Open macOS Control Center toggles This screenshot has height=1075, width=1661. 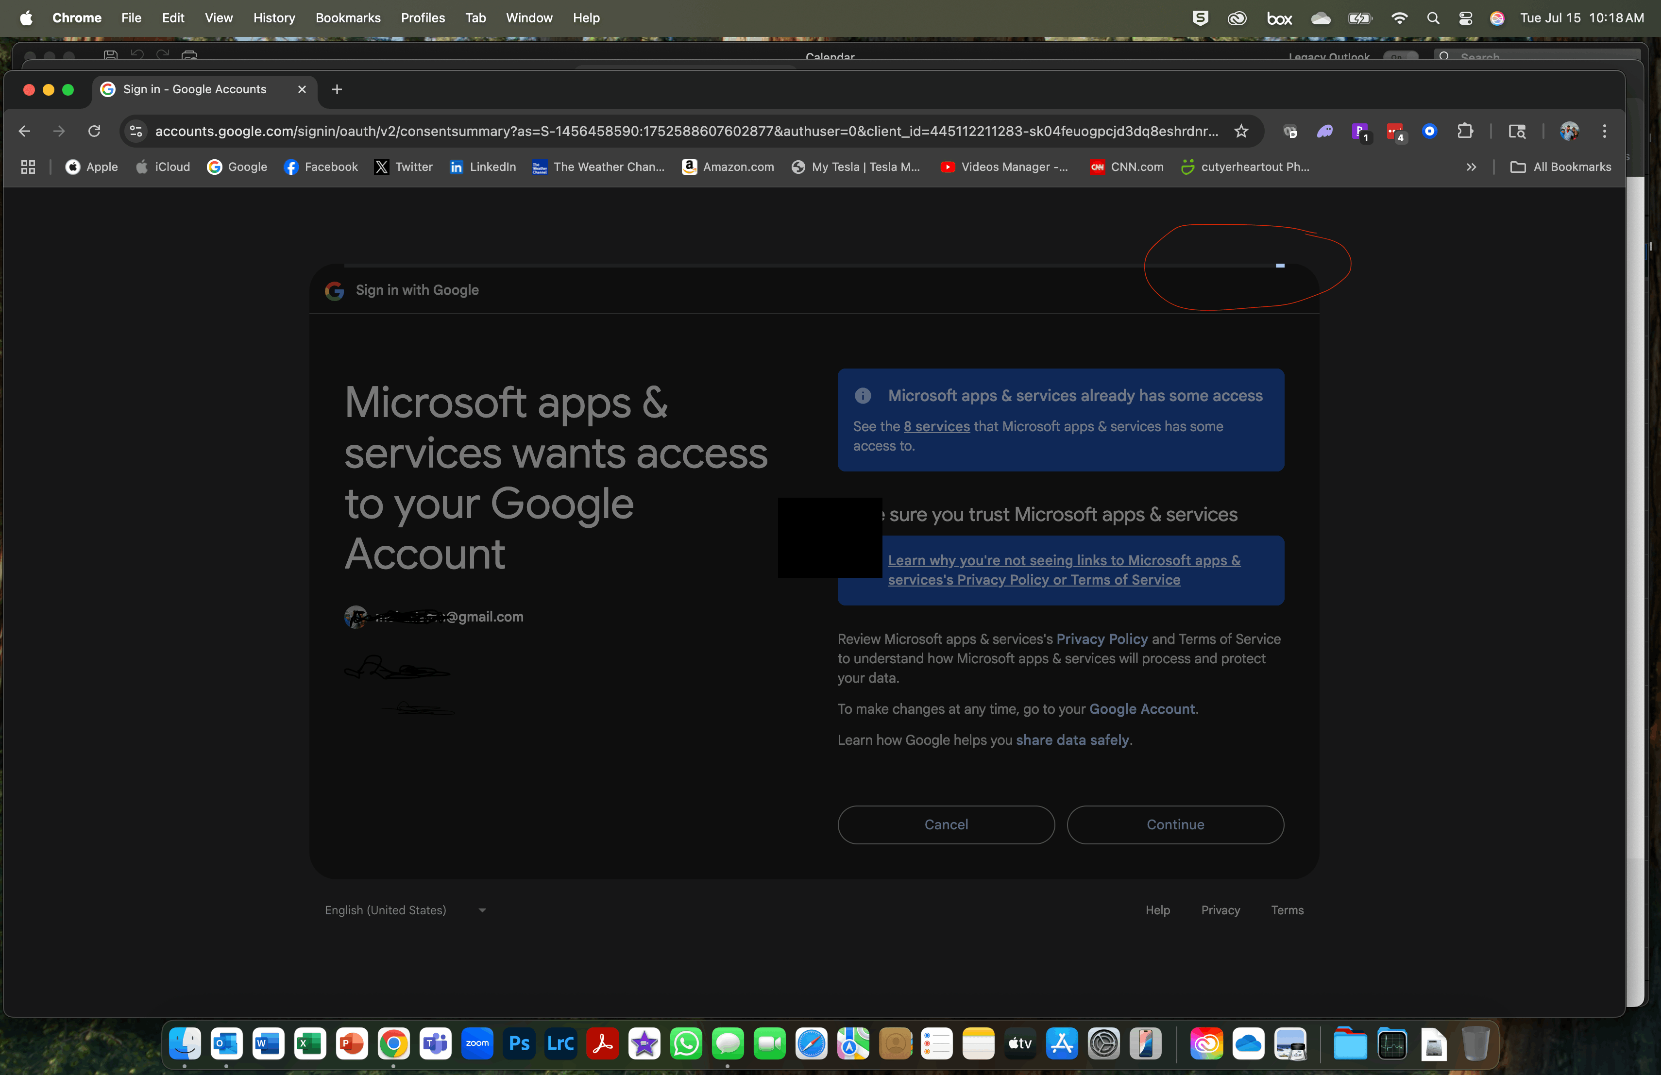coord(1465,18)
